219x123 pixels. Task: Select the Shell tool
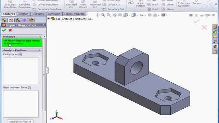pyautogui.click(x=152, y=9)
